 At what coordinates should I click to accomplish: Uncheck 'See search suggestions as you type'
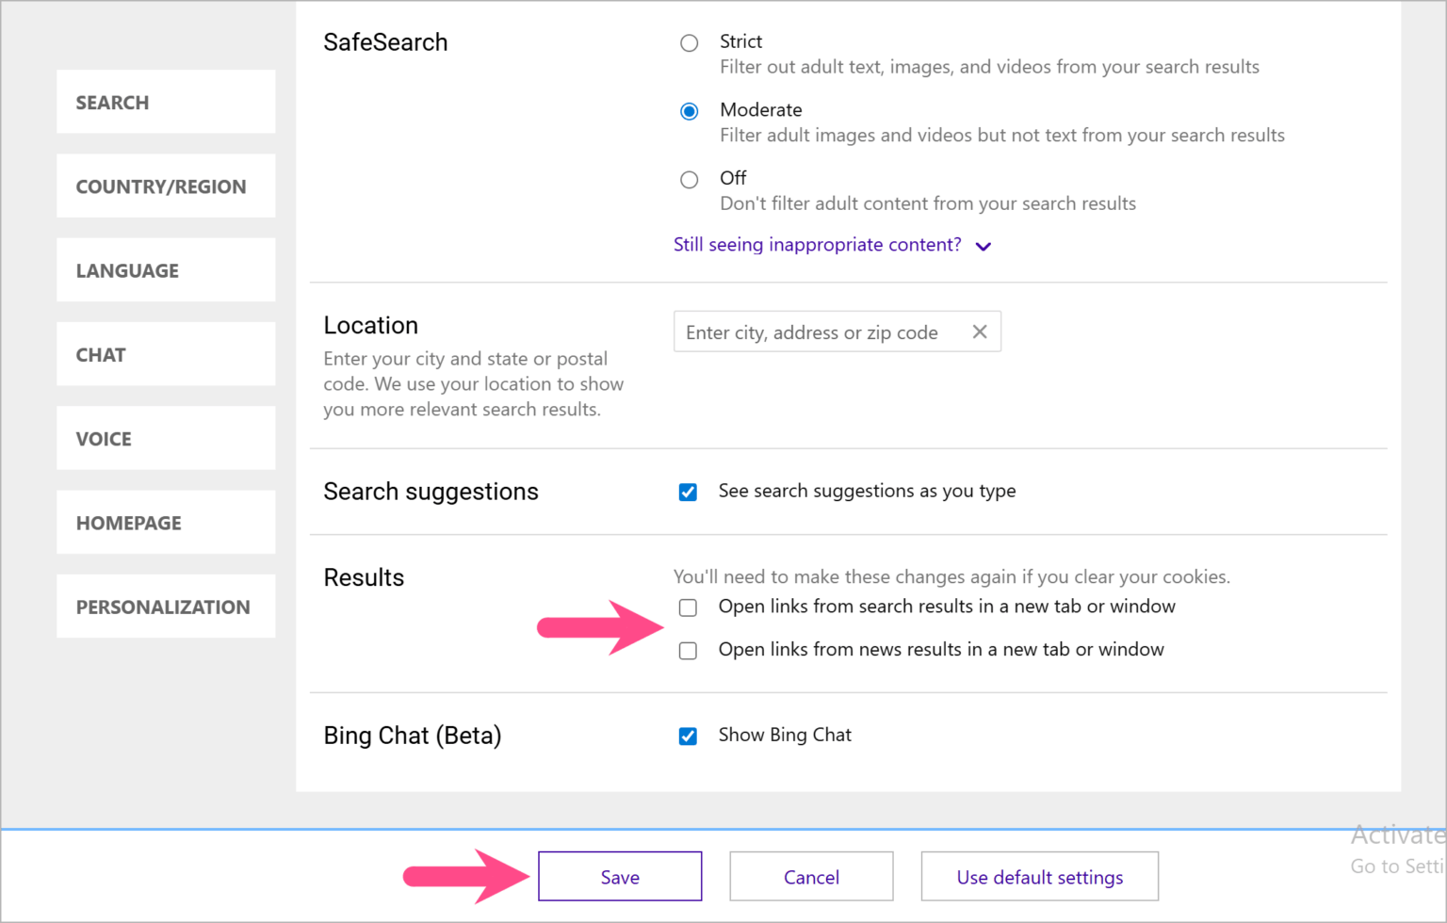pos(688,491)
